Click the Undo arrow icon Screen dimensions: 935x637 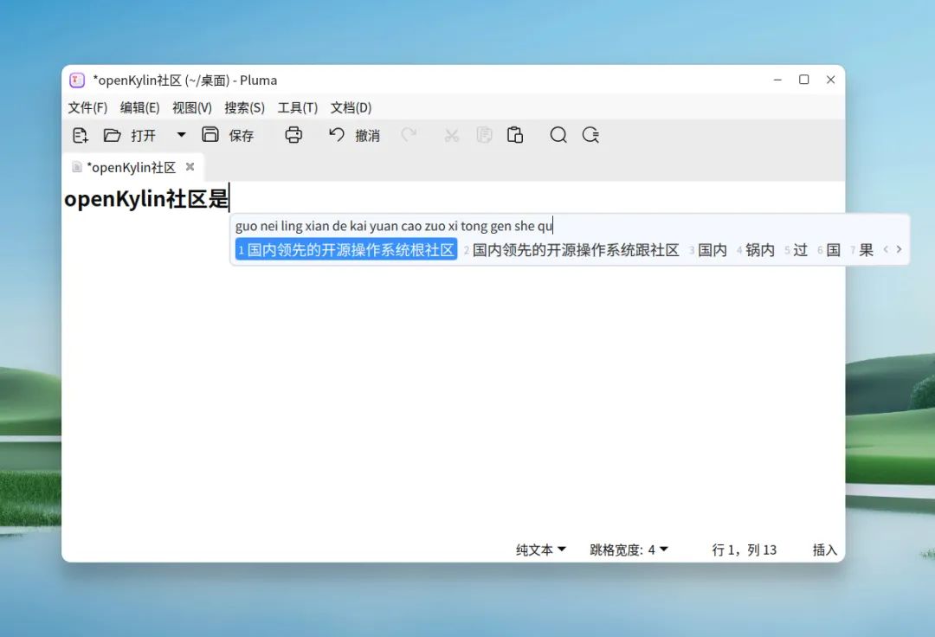[336, 135]
